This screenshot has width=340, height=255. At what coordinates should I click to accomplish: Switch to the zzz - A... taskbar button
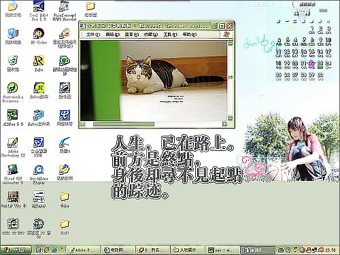click(x=223, y=250)
